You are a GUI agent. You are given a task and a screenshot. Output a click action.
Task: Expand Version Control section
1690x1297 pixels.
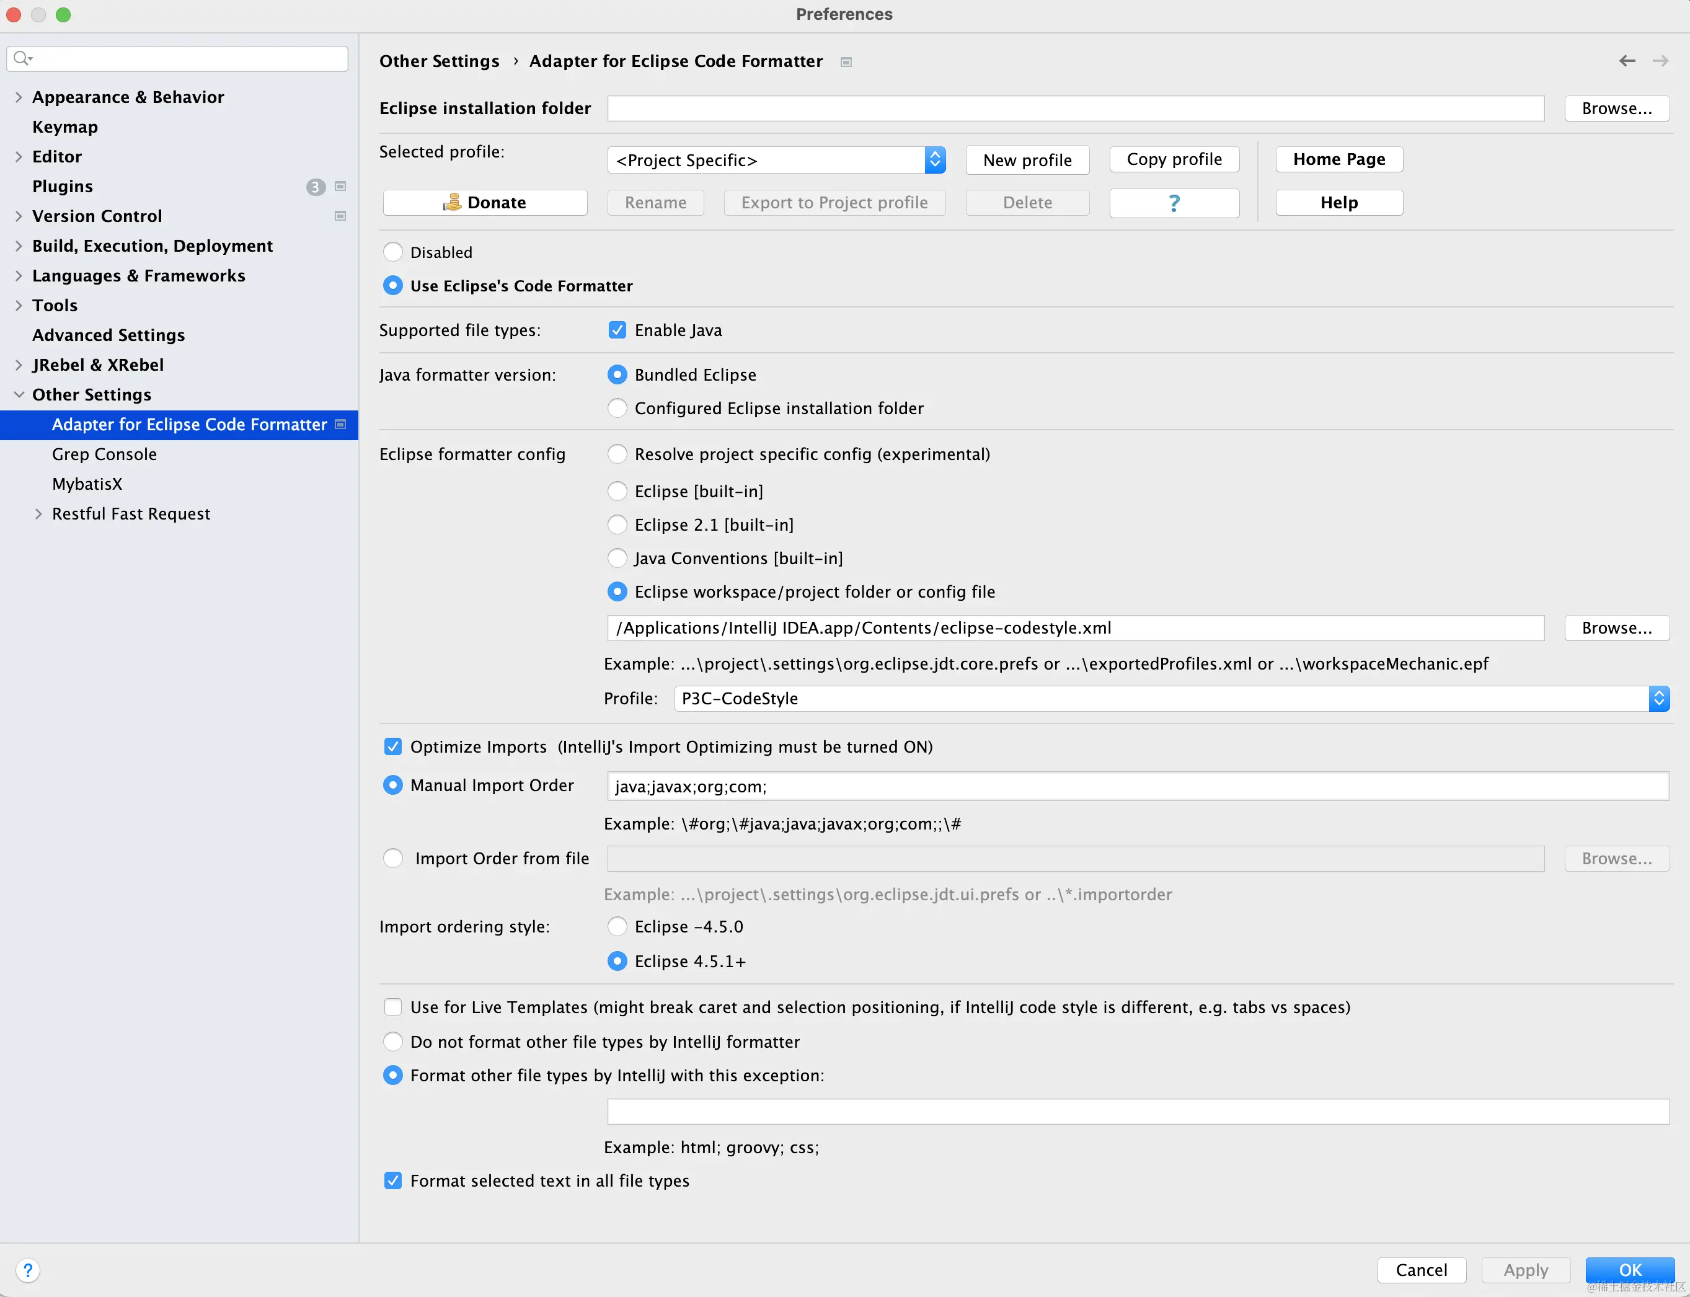pos(19,216)
